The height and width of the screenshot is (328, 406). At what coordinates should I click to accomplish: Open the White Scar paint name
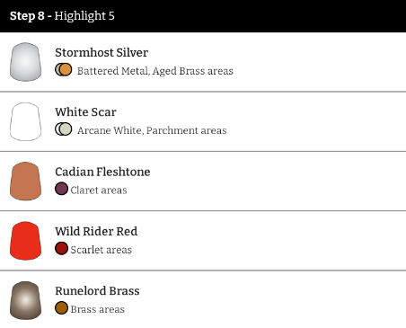click(85, 112)
